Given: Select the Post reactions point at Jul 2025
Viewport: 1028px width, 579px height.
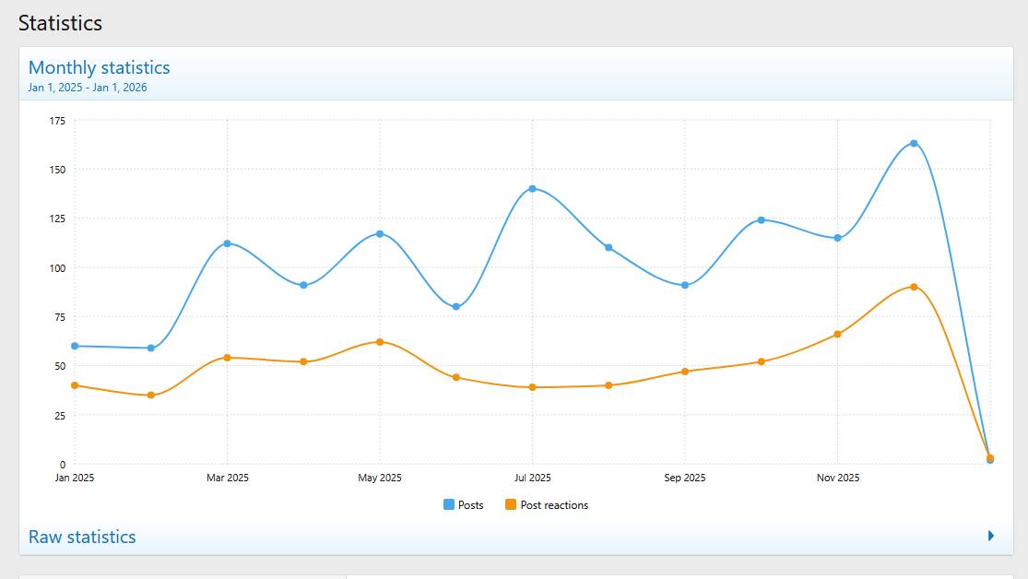Looking at the screenshot, I should point(532,387).
